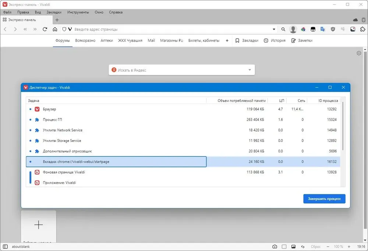
Task: Zoom in with the plus button
Action: point(349,247)
